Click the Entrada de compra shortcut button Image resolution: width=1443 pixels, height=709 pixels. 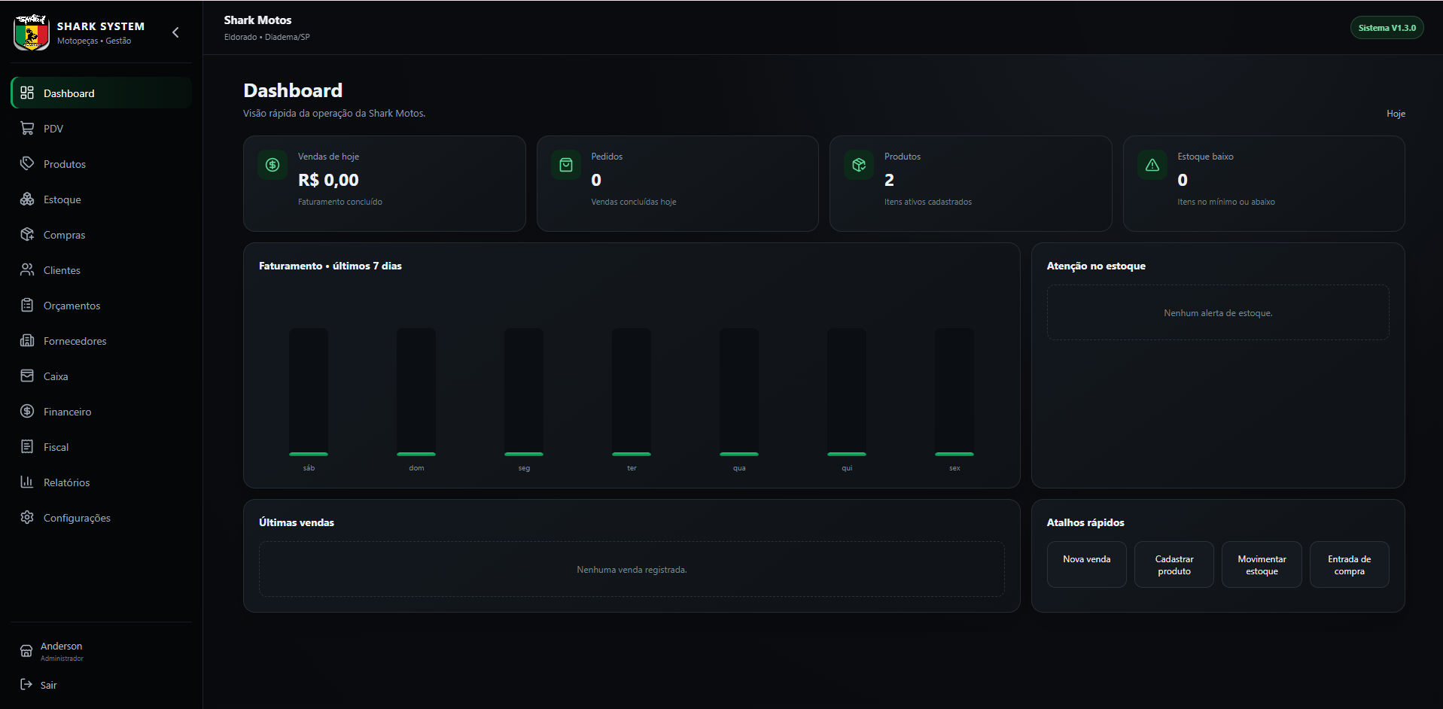[1349, 564]
